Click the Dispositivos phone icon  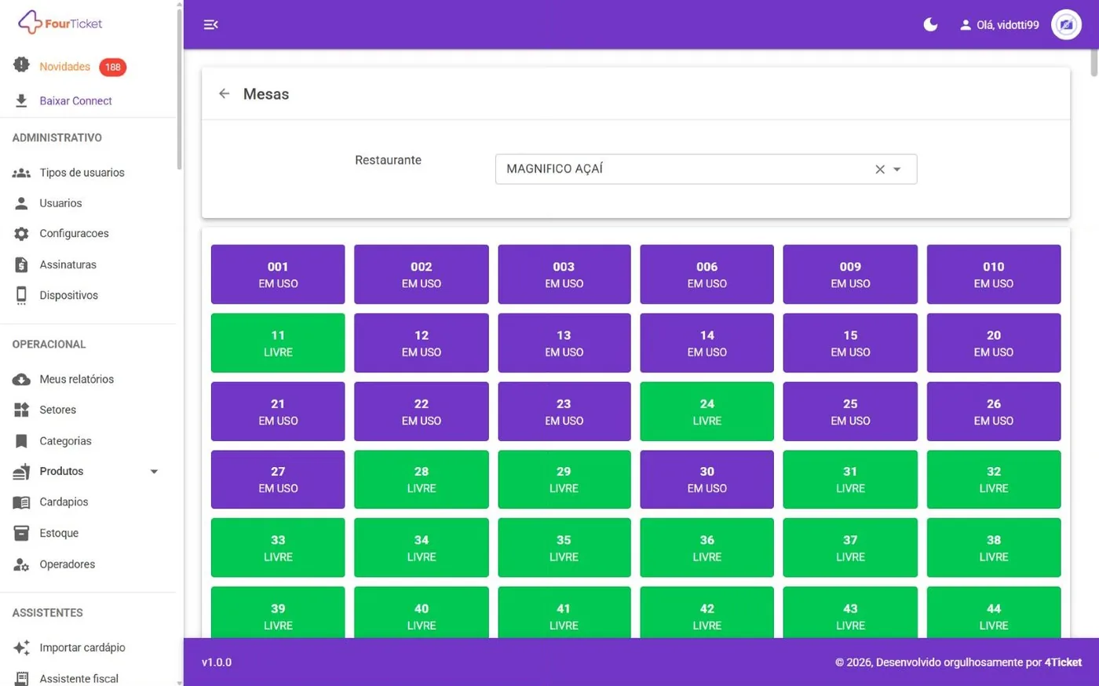coord(21,295)
